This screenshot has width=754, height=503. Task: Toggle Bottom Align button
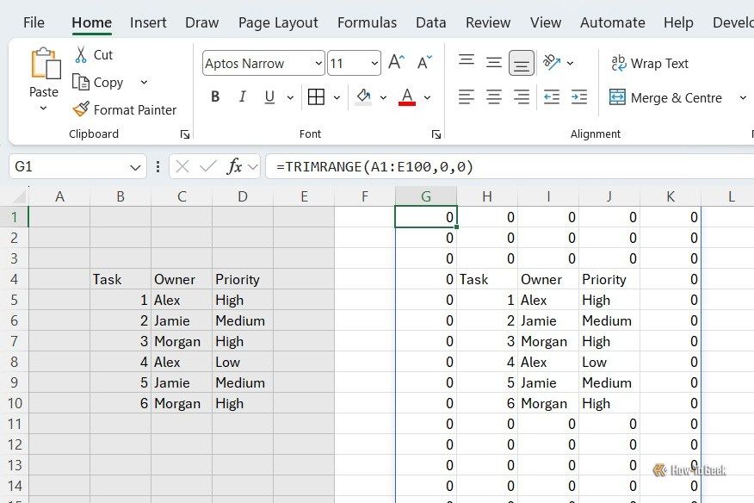[x=522, y=63]
